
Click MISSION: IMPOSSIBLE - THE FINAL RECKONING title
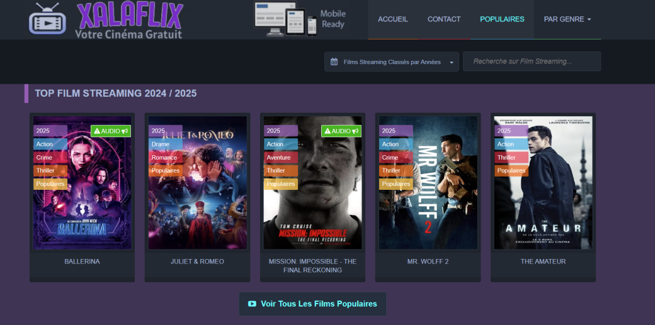pyautogui.click(x=313, y=266)
